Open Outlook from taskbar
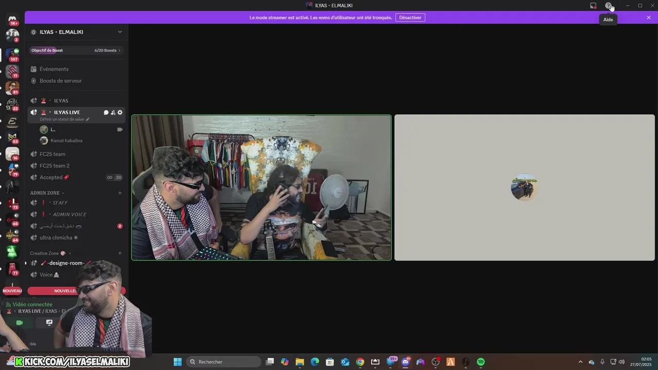 (345, 362)
